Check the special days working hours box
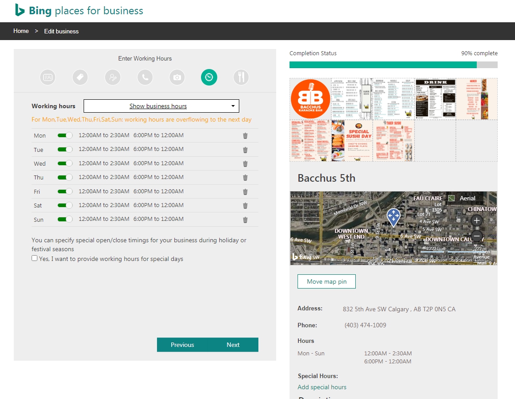 [x=35, y=258]
